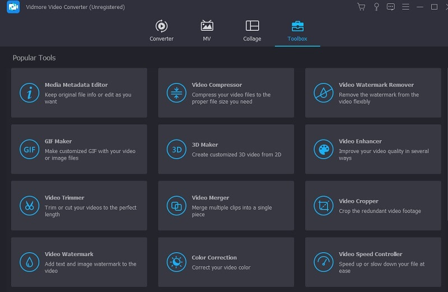
Task: Select the Toolbox tab
Action: pos(297,31)
